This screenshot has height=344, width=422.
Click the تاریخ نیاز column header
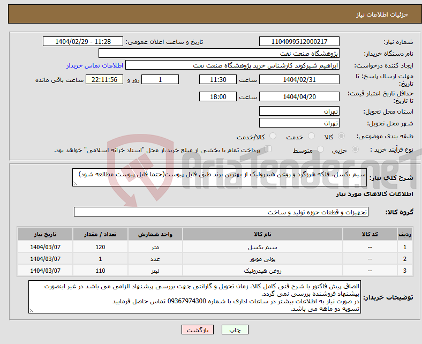pos(45,234)
